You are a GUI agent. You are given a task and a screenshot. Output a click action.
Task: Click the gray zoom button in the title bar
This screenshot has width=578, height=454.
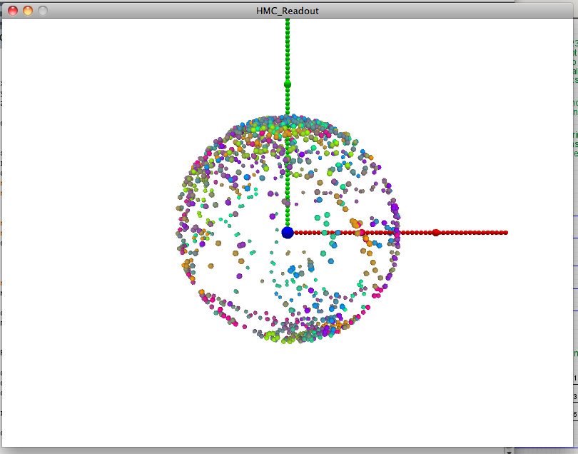tap(43, 11)
